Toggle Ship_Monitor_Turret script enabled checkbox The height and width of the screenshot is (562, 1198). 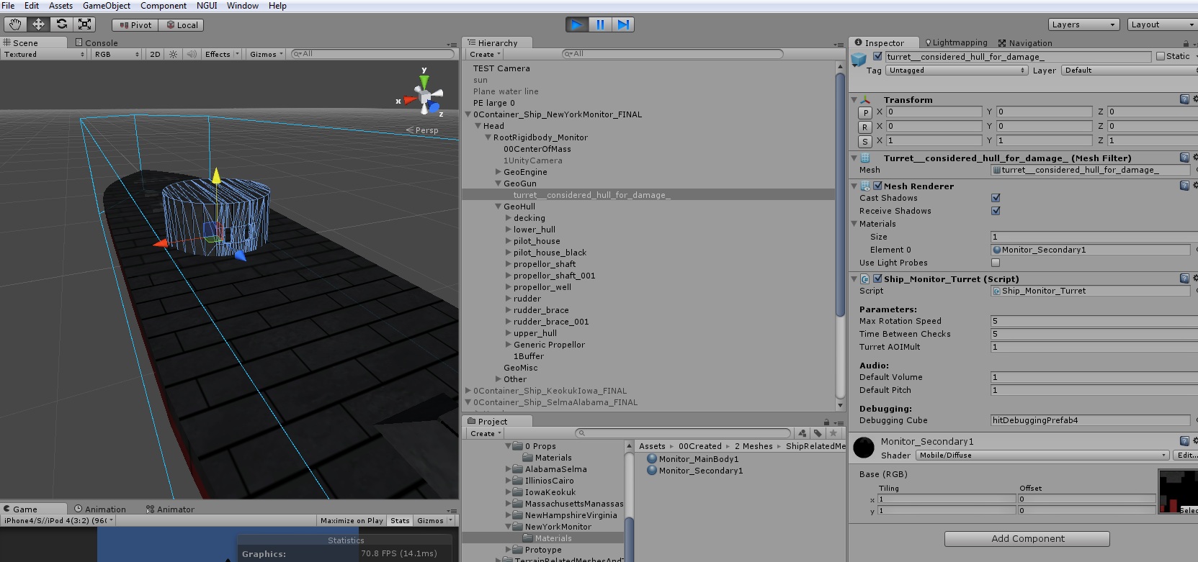point(877,278)
